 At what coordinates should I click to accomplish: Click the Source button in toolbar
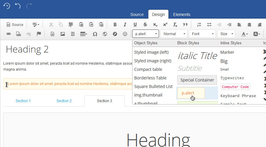click(x=15, y=25)
